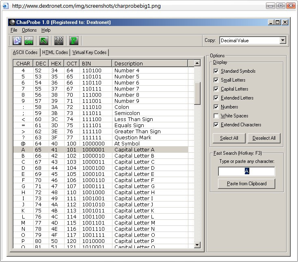Click the numbers (2 10 8) toolbar icon
This screenshot has height=262, width=298.
point(58,41)
